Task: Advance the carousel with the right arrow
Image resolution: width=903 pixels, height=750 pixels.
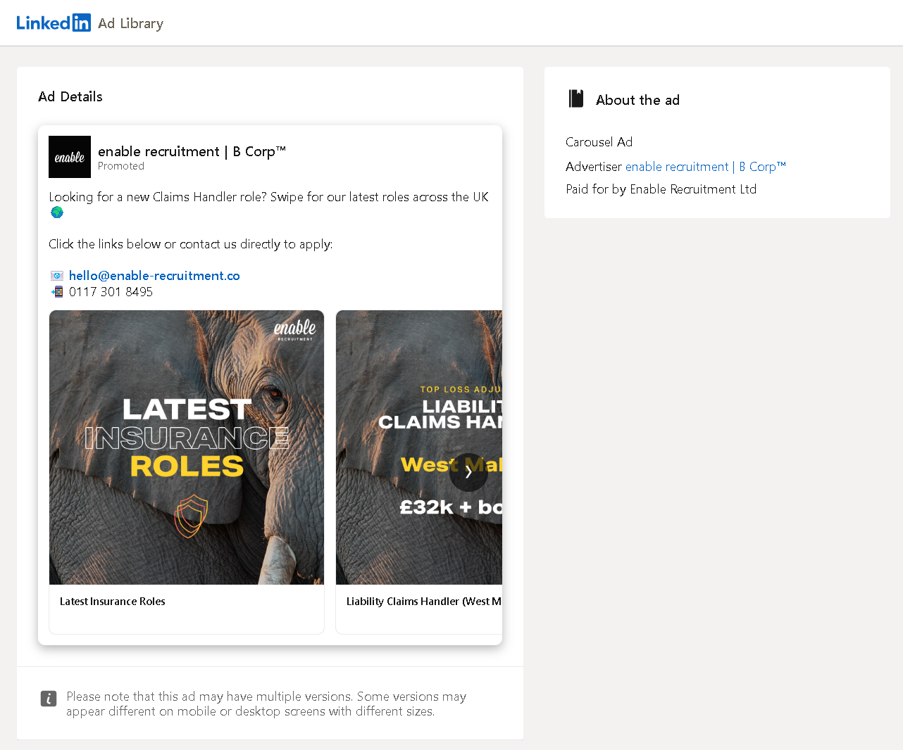Action: click(468, 472)
